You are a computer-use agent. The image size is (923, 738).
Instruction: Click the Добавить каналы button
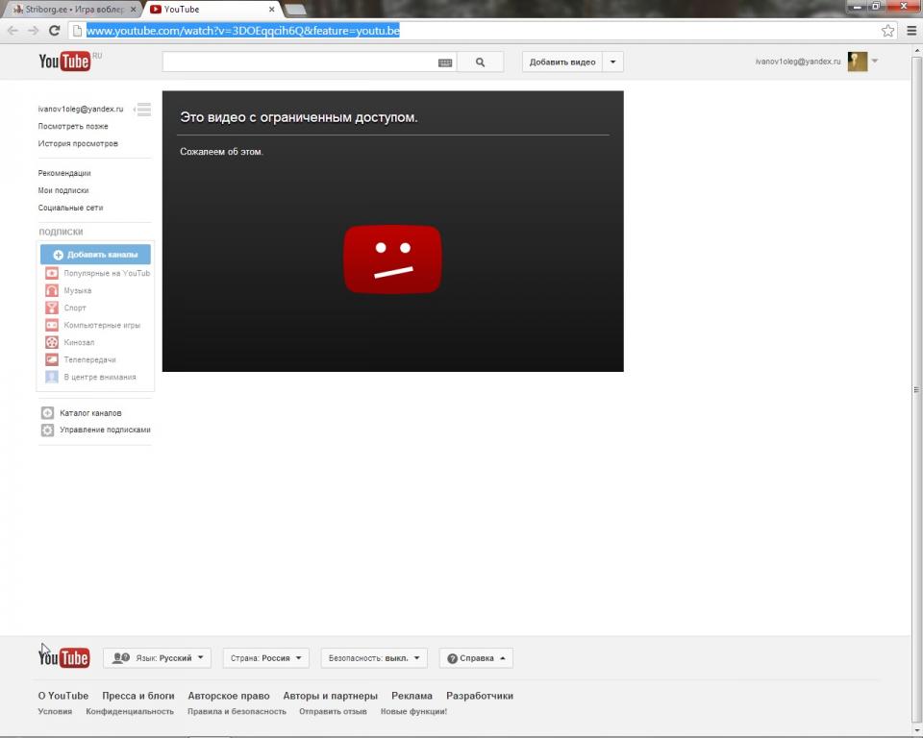point(95,255)
